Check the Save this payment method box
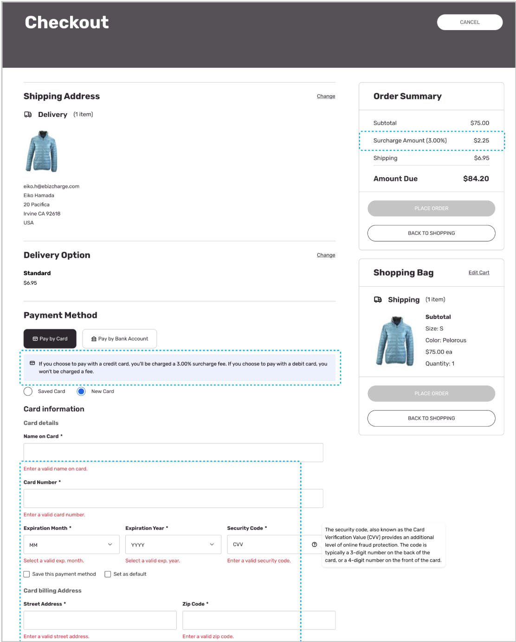The height and width of the screenshot is (642, 516). (x=27, y=574)
